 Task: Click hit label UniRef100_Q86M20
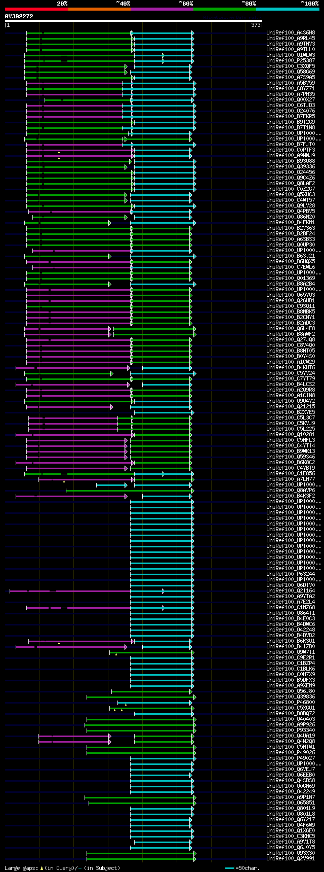(x=291, y=217)
